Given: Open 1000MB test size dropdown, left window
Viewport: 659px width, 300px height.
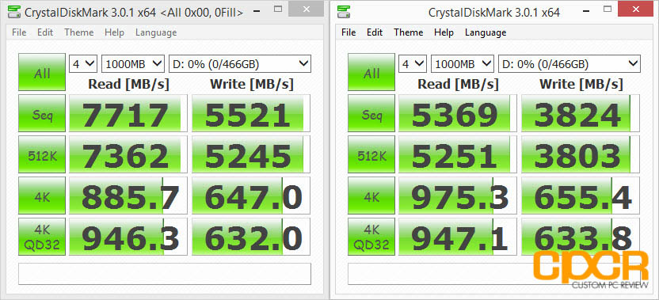Looking at the screenshot, I should pyautogui.click(x=133, y=64).
